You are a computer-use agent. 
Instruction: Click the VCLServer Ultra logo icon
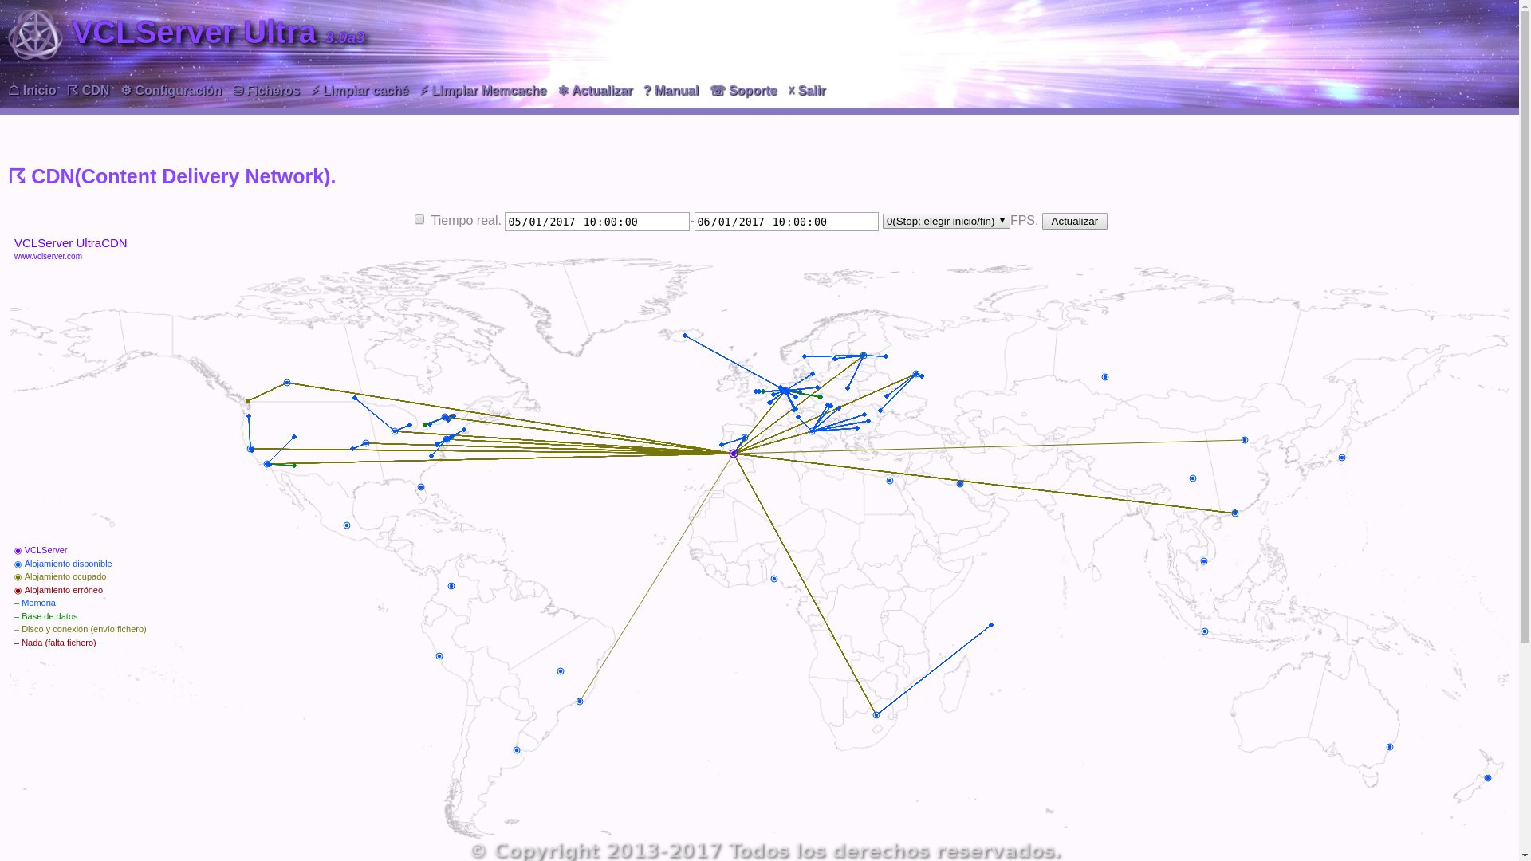coord(34,34)
